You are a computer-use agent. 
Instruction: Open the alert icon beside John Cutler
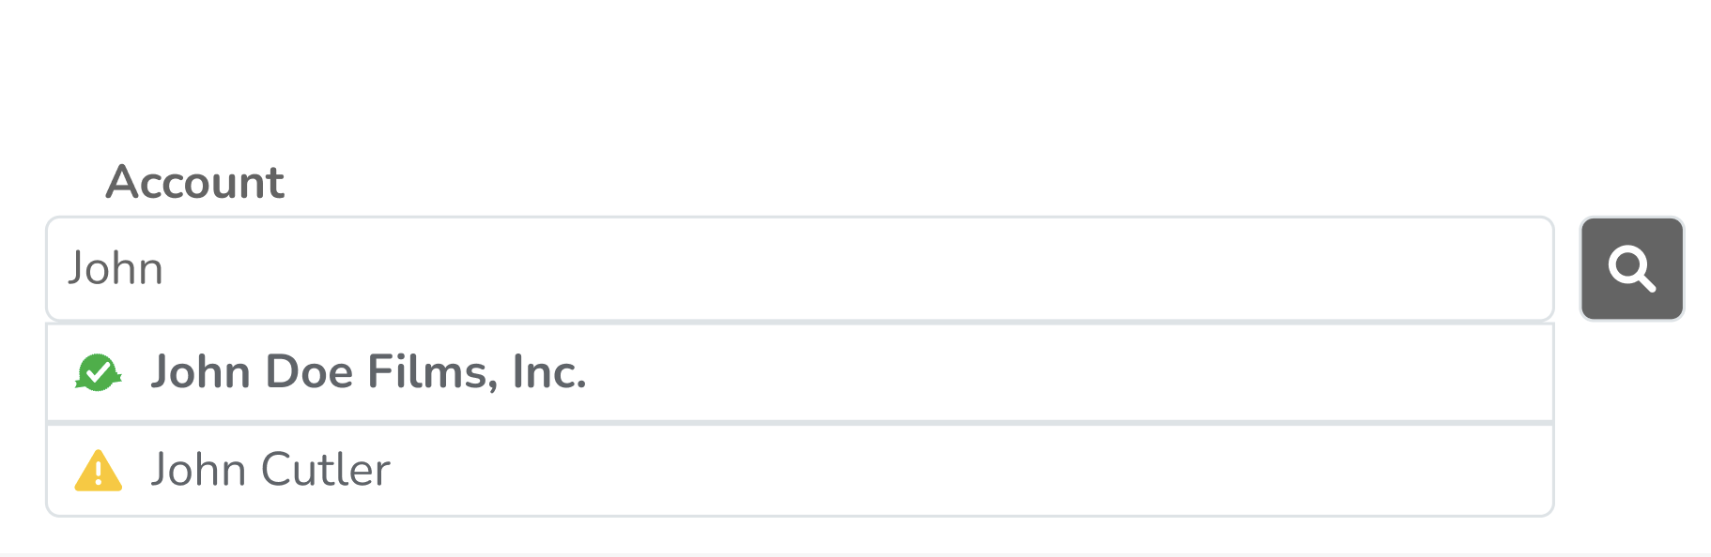coord(98,471)
